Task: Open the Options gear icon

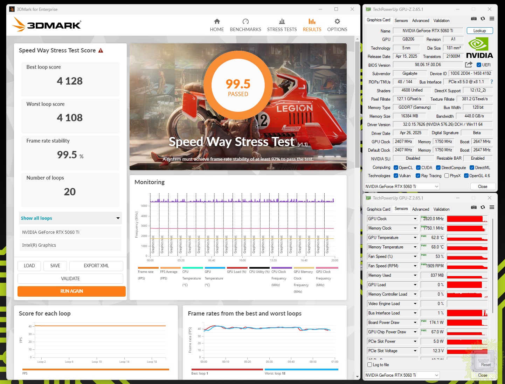Action: (337, 21)
